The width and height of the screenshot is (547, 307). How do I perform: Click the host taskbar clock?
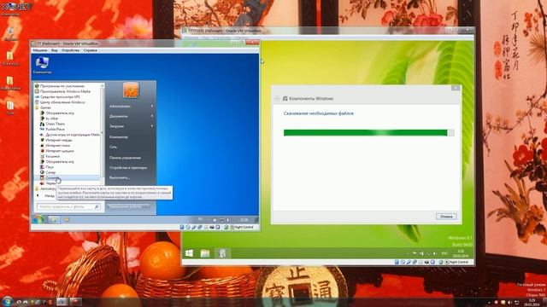coord(532,302)
